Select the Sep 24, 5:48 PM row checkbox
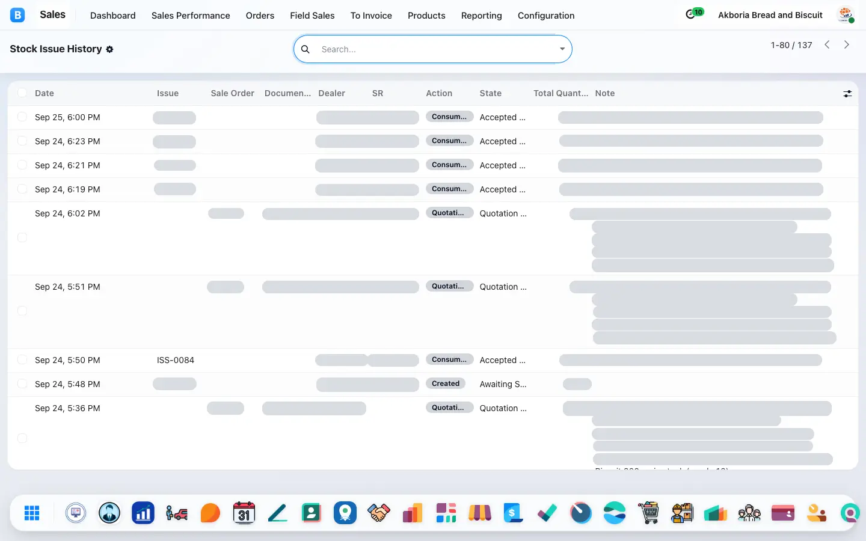The width and height of the screenshot is (866, 541). (x=22, y=384)
